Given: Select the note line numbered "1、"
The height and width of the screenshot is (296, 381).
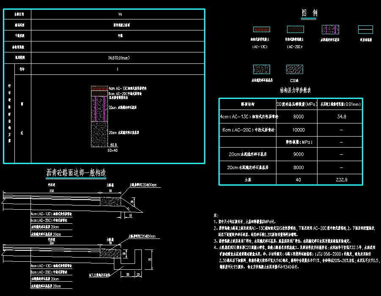Looking at the screenshot, I should tap(245, 222).
